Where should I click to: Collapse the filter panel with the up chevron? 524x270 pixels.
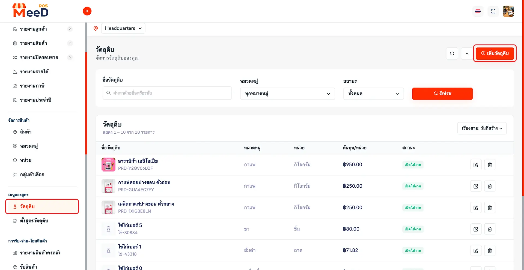(467, 53)
